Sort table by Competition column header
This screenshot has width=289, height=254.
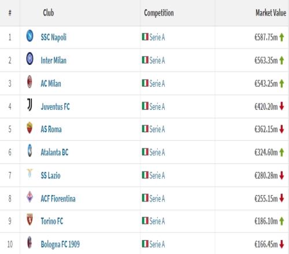[x=159, y=13]
